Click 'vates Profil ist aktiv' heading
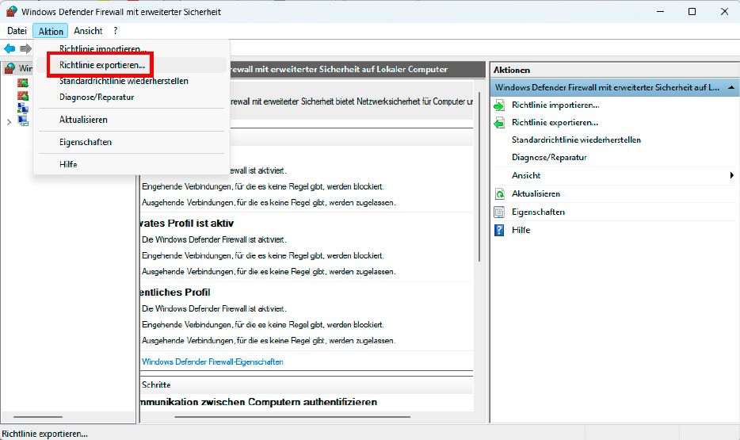The height and width of the screenshot is (440, 740). click(187, 224)
